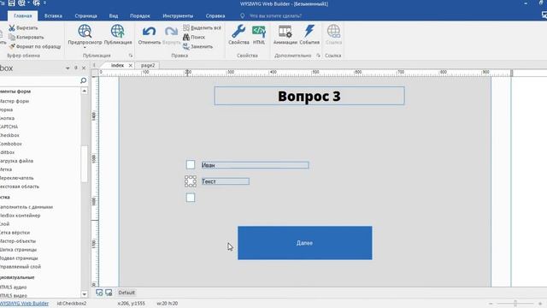Expand the Публикация group dialog launcher
547x308 pixels.
tap(131, 56)
